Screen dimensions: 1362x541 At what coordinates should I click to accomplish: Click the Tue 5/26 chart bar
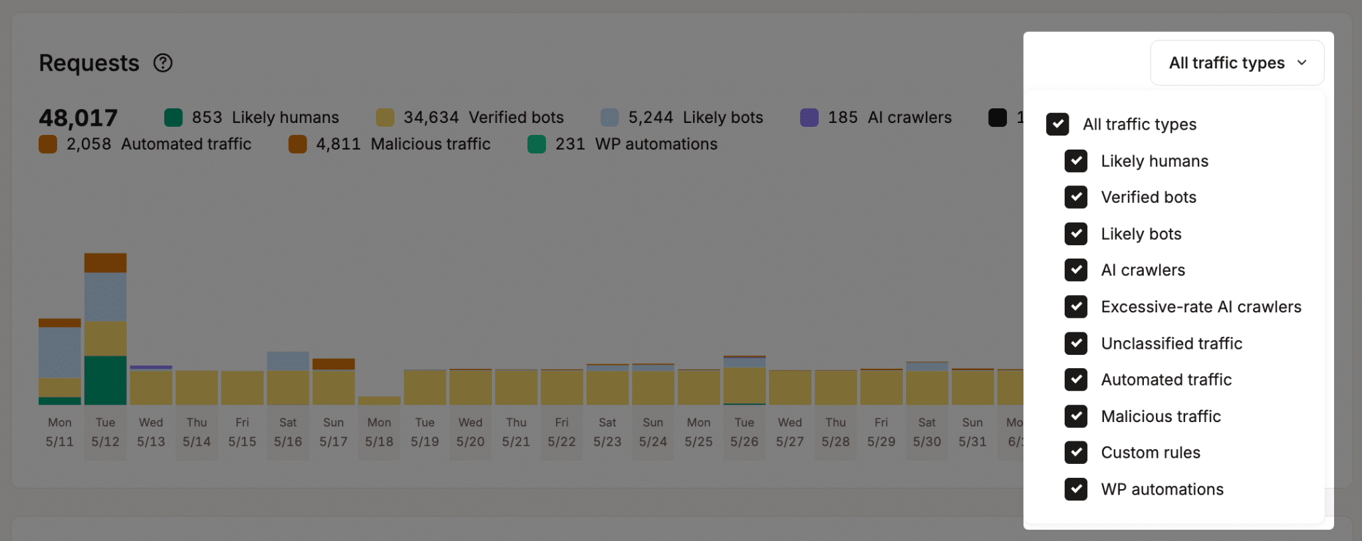(744, 380)
